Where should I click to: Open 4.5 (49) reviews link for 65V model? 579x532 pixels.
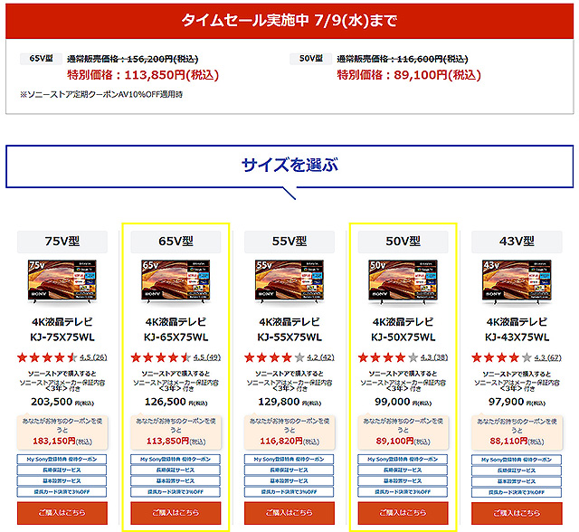(207, 357)
